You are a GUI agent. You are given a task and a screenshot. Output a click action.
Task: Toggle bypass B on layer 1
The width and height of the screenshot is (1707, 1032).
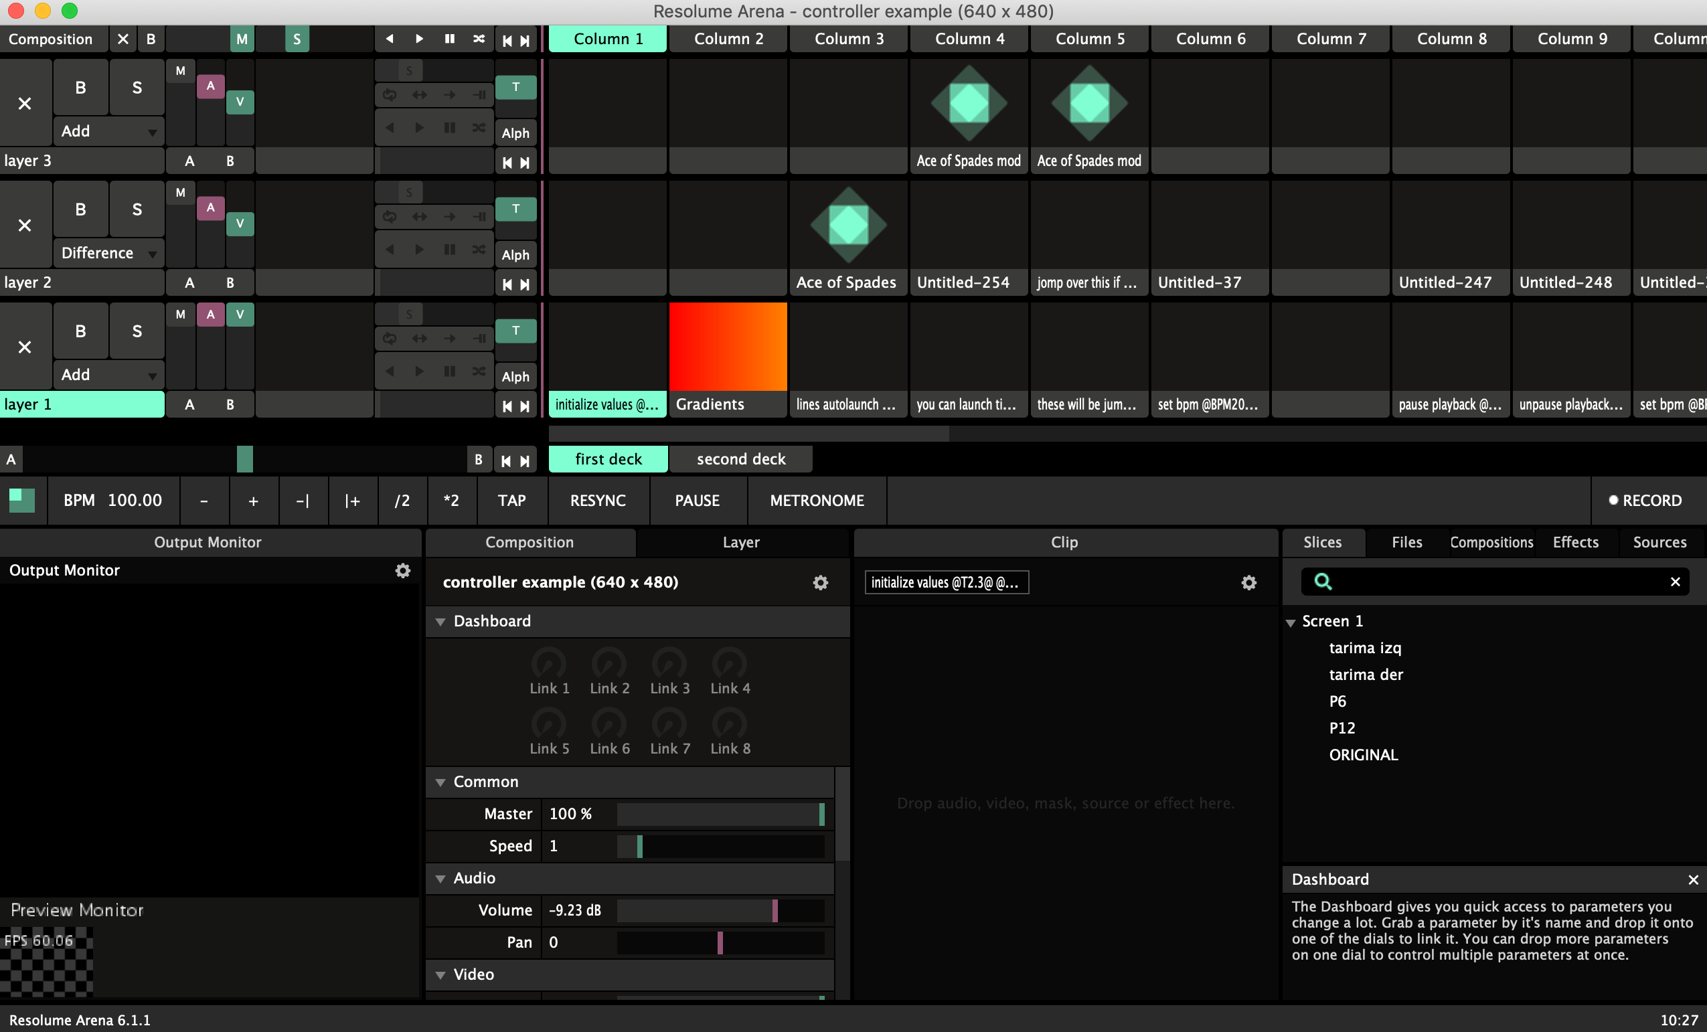tap(80, 331)
